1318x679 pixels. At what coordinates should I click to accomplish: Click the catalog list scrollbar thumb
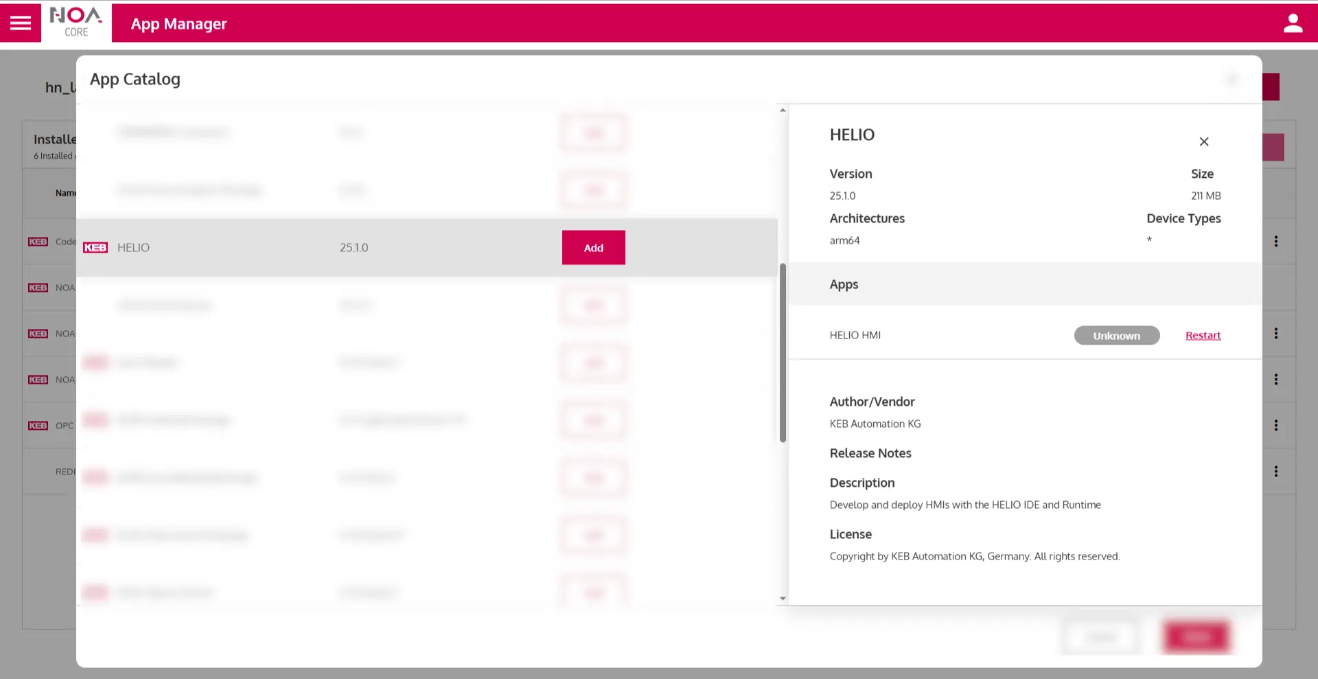pos(783,352)
